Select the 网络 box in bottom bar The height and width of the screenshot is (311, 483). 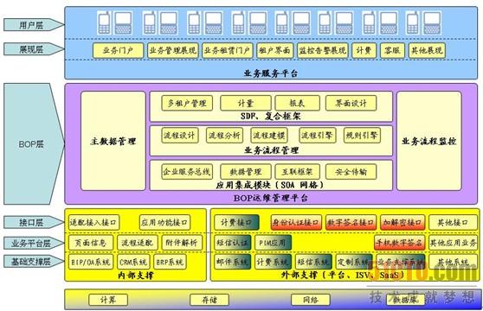point(311,300)
